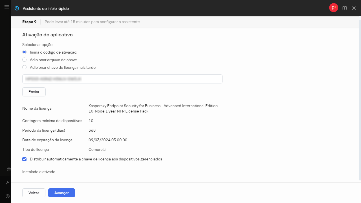The image size is (361, 203).
Task: Close the quick start wizard
Action: (x=354, y=8)
